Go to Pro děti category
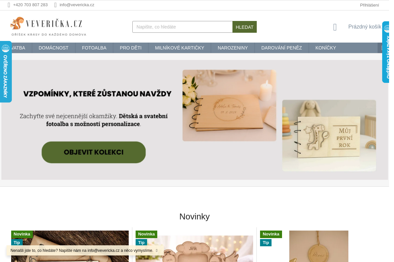 131,48
